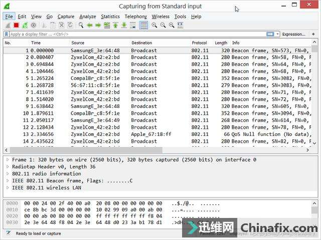321x240 pixels.
Task: Click the bookmark icon in filter bar
Action: tap(7, 34)
